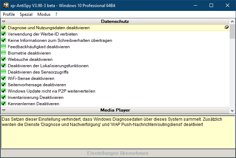Click the xp-AntiSpy app icon in title bar
This screenshot has width=236, height=158.
(x=6, y=5)
